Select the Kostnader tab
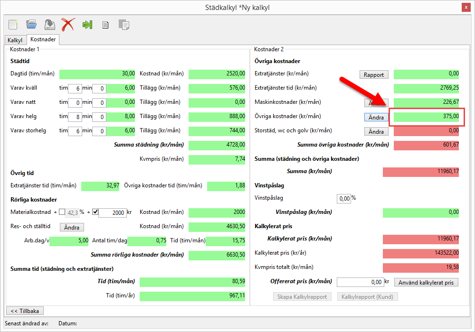Image resolution: width=475 pixels, height=332 pixels. point(43,40)
